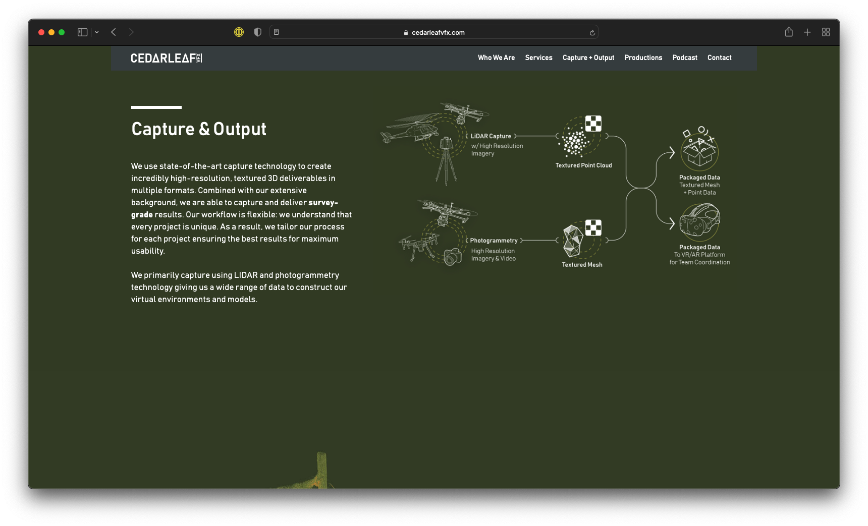
Task: Reload the current page
Action: click(592, 33)
